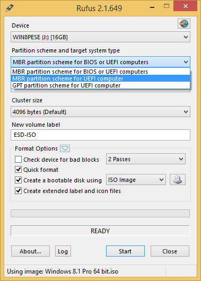Open the About... dialog
201x281 pixels.
(x=30, y=251)
